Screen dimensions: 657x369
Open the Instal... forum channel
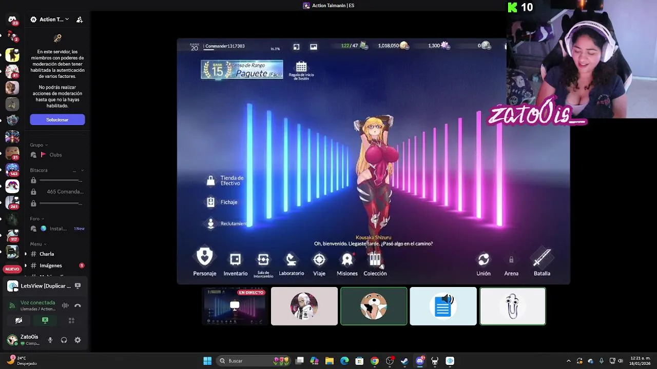56,229
